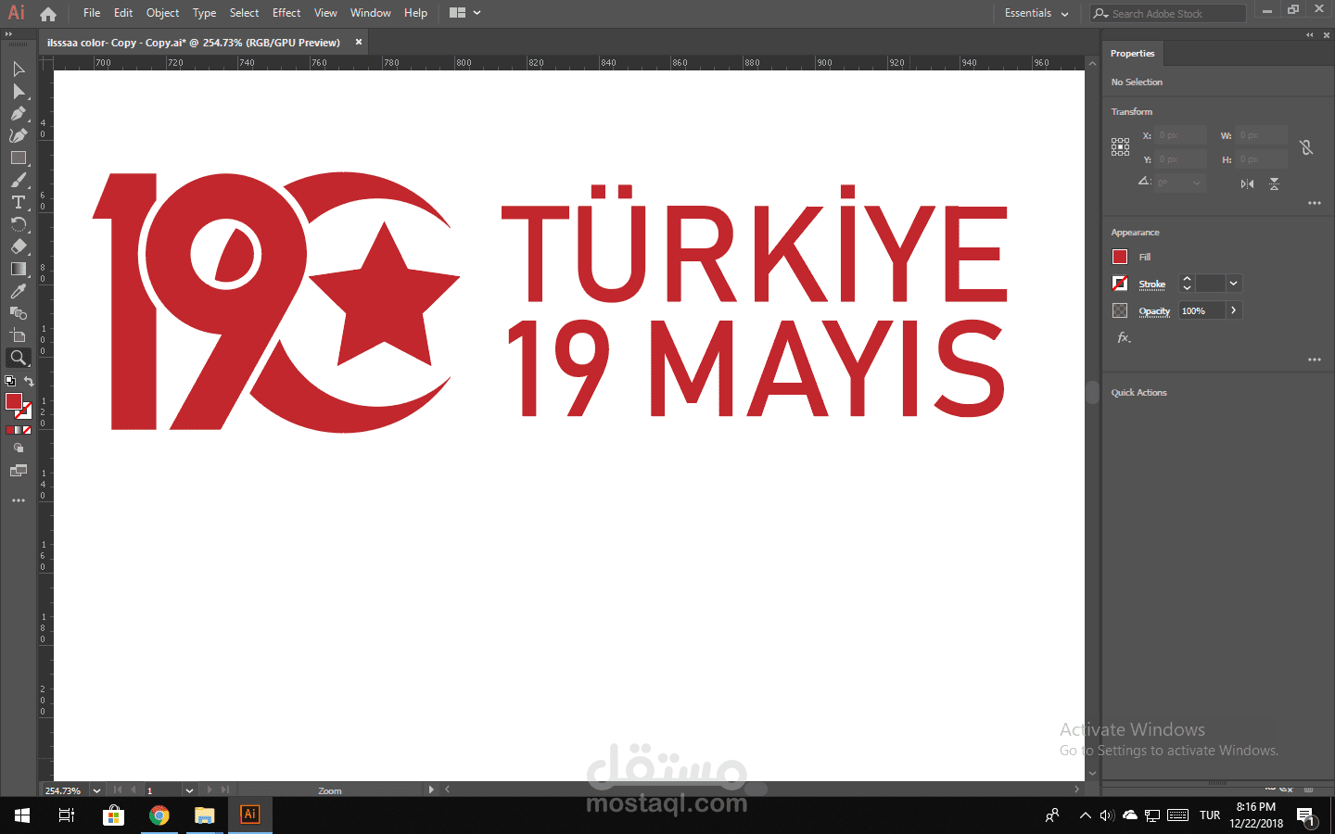
Task: Open the opacity options swatch icon
Action: click(x=1120, y=310)
